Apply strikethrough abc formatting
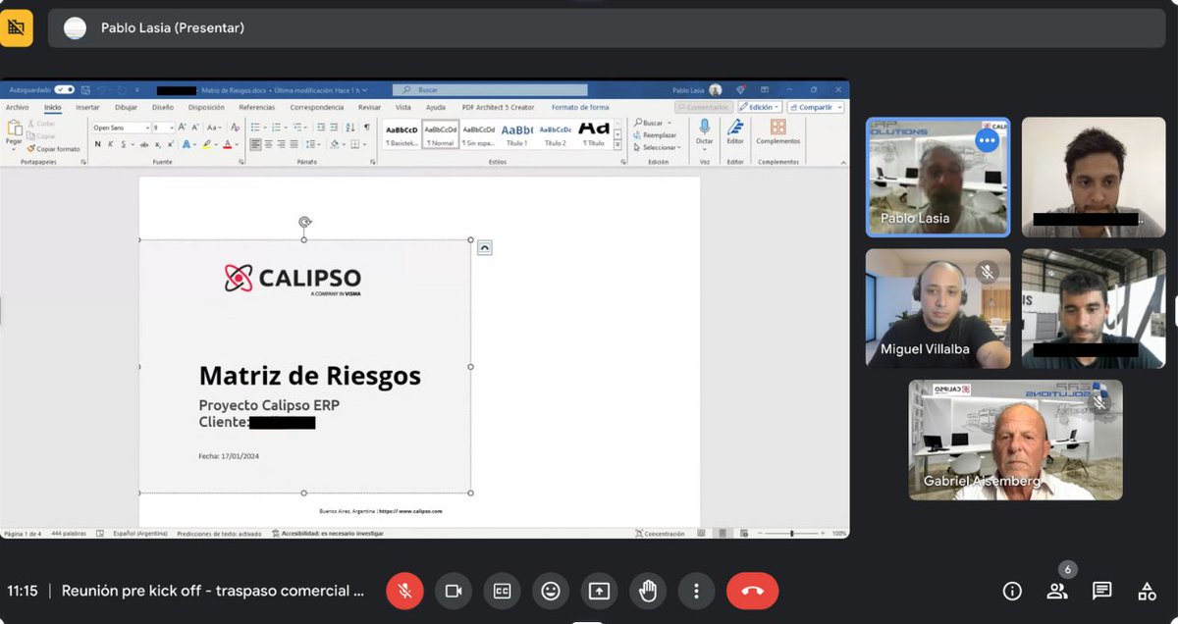The height and width of the screenshot is (624, 1178). [x=143, y=144]
